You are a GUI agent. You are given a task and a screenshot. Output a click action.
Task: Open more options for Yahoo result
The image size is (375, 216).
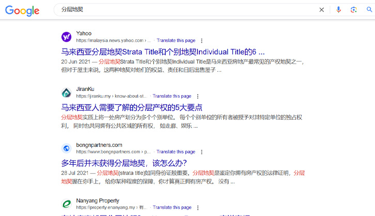pos(201,41)
